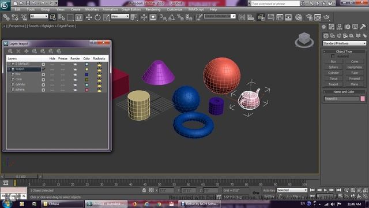The image size is (369, 208).
Task: Click the pink object color swatch
Action: coord(363,99)
